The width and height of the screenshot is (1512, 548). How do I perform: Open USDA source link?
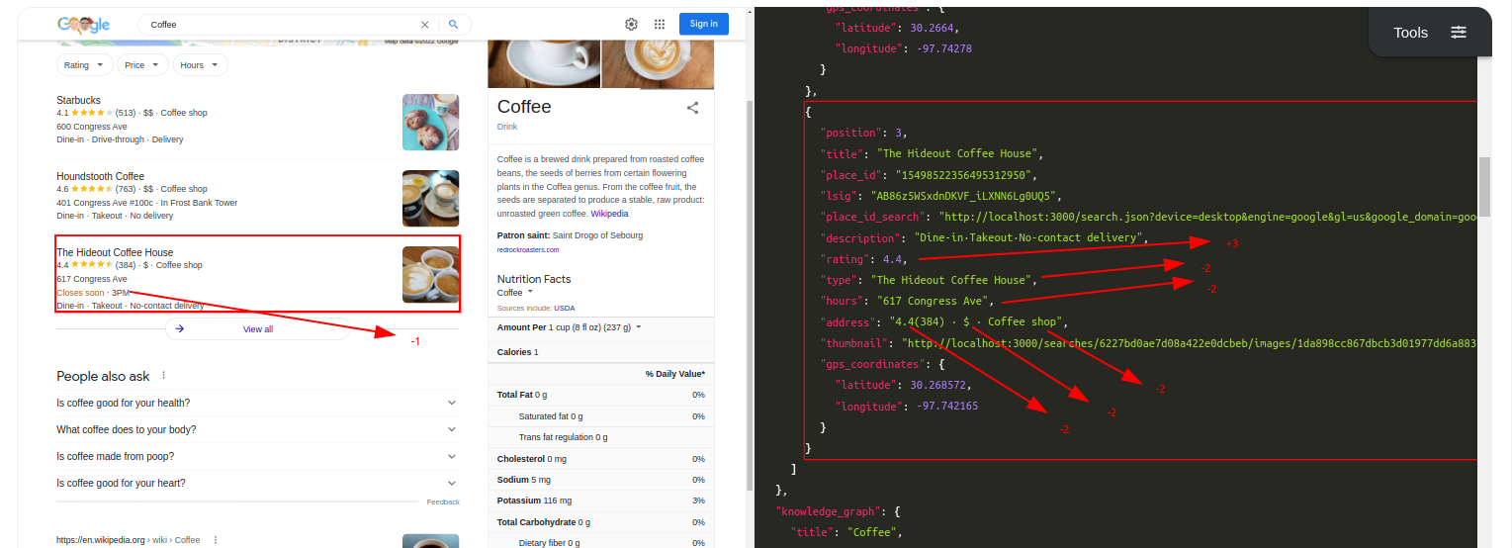coord(564,309)
